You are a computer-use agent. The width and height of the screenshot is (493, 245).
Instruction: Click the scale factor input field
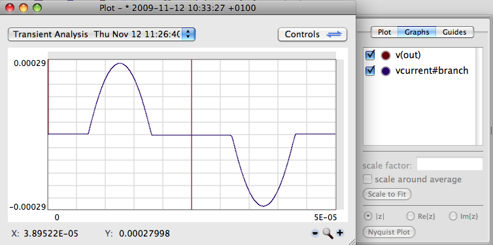[450, 164]
